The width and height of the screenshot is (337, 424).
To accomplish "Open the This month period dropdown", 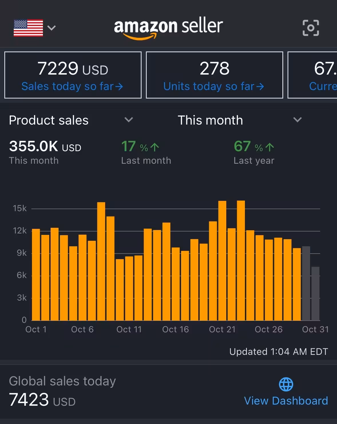I will click(298, 120).
